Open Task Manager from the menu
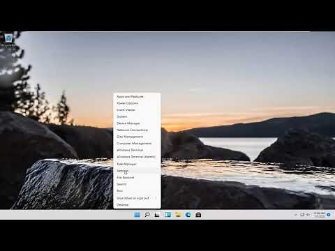 (137, 164)
